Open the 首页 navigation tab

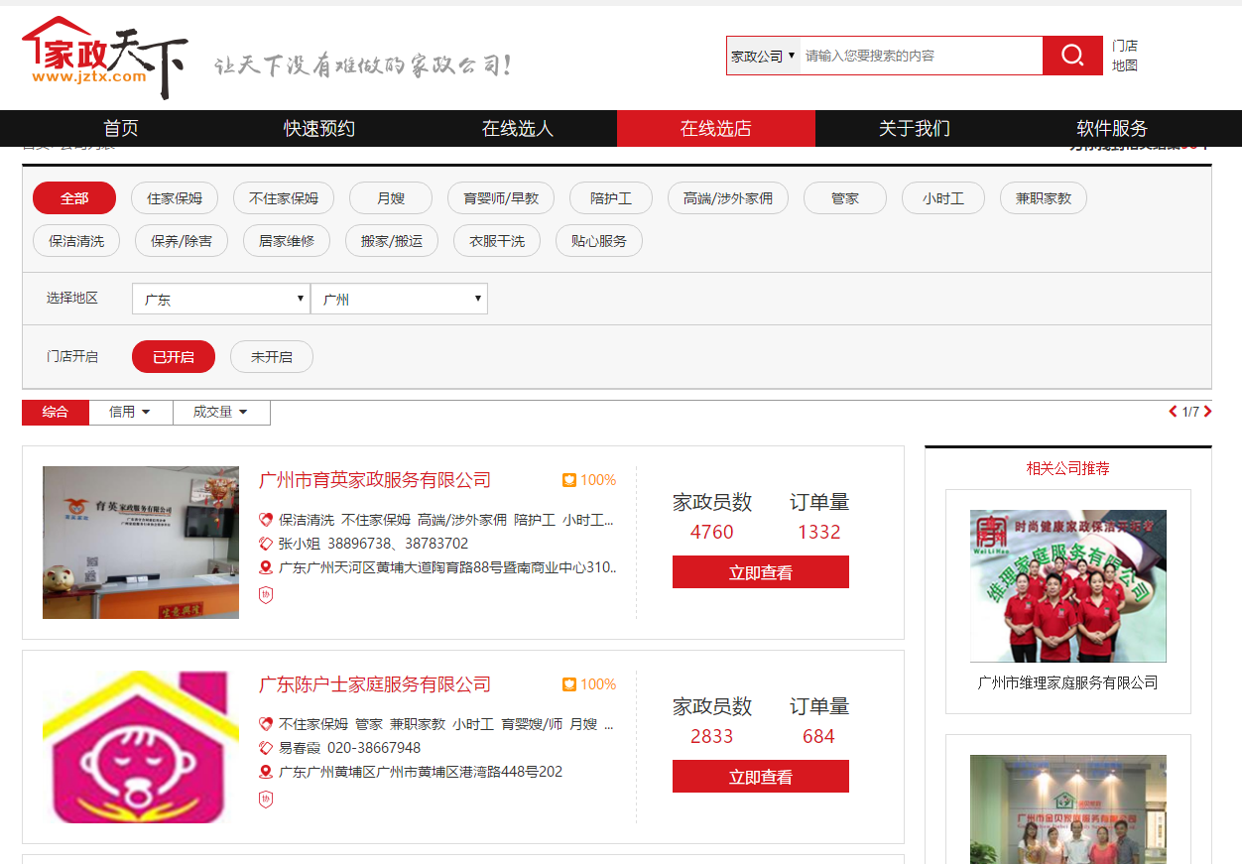[121, 129]
